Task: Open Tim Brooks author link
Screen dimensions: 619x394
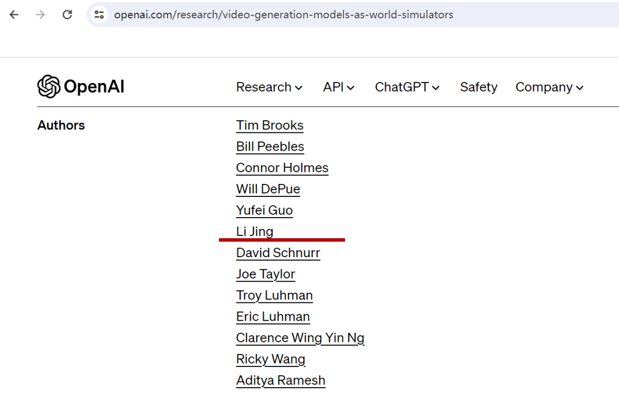Action: pos(270,125)
